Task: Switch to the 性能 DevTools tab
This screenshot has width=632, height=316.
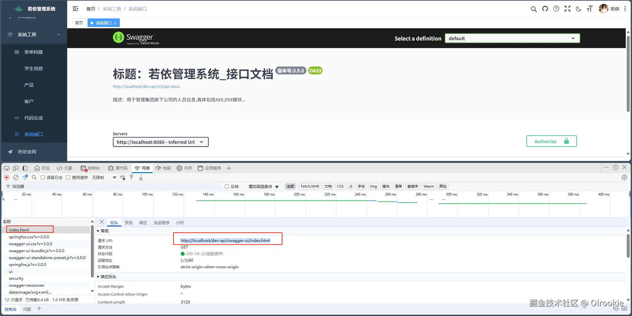Action: click(163, 168)
